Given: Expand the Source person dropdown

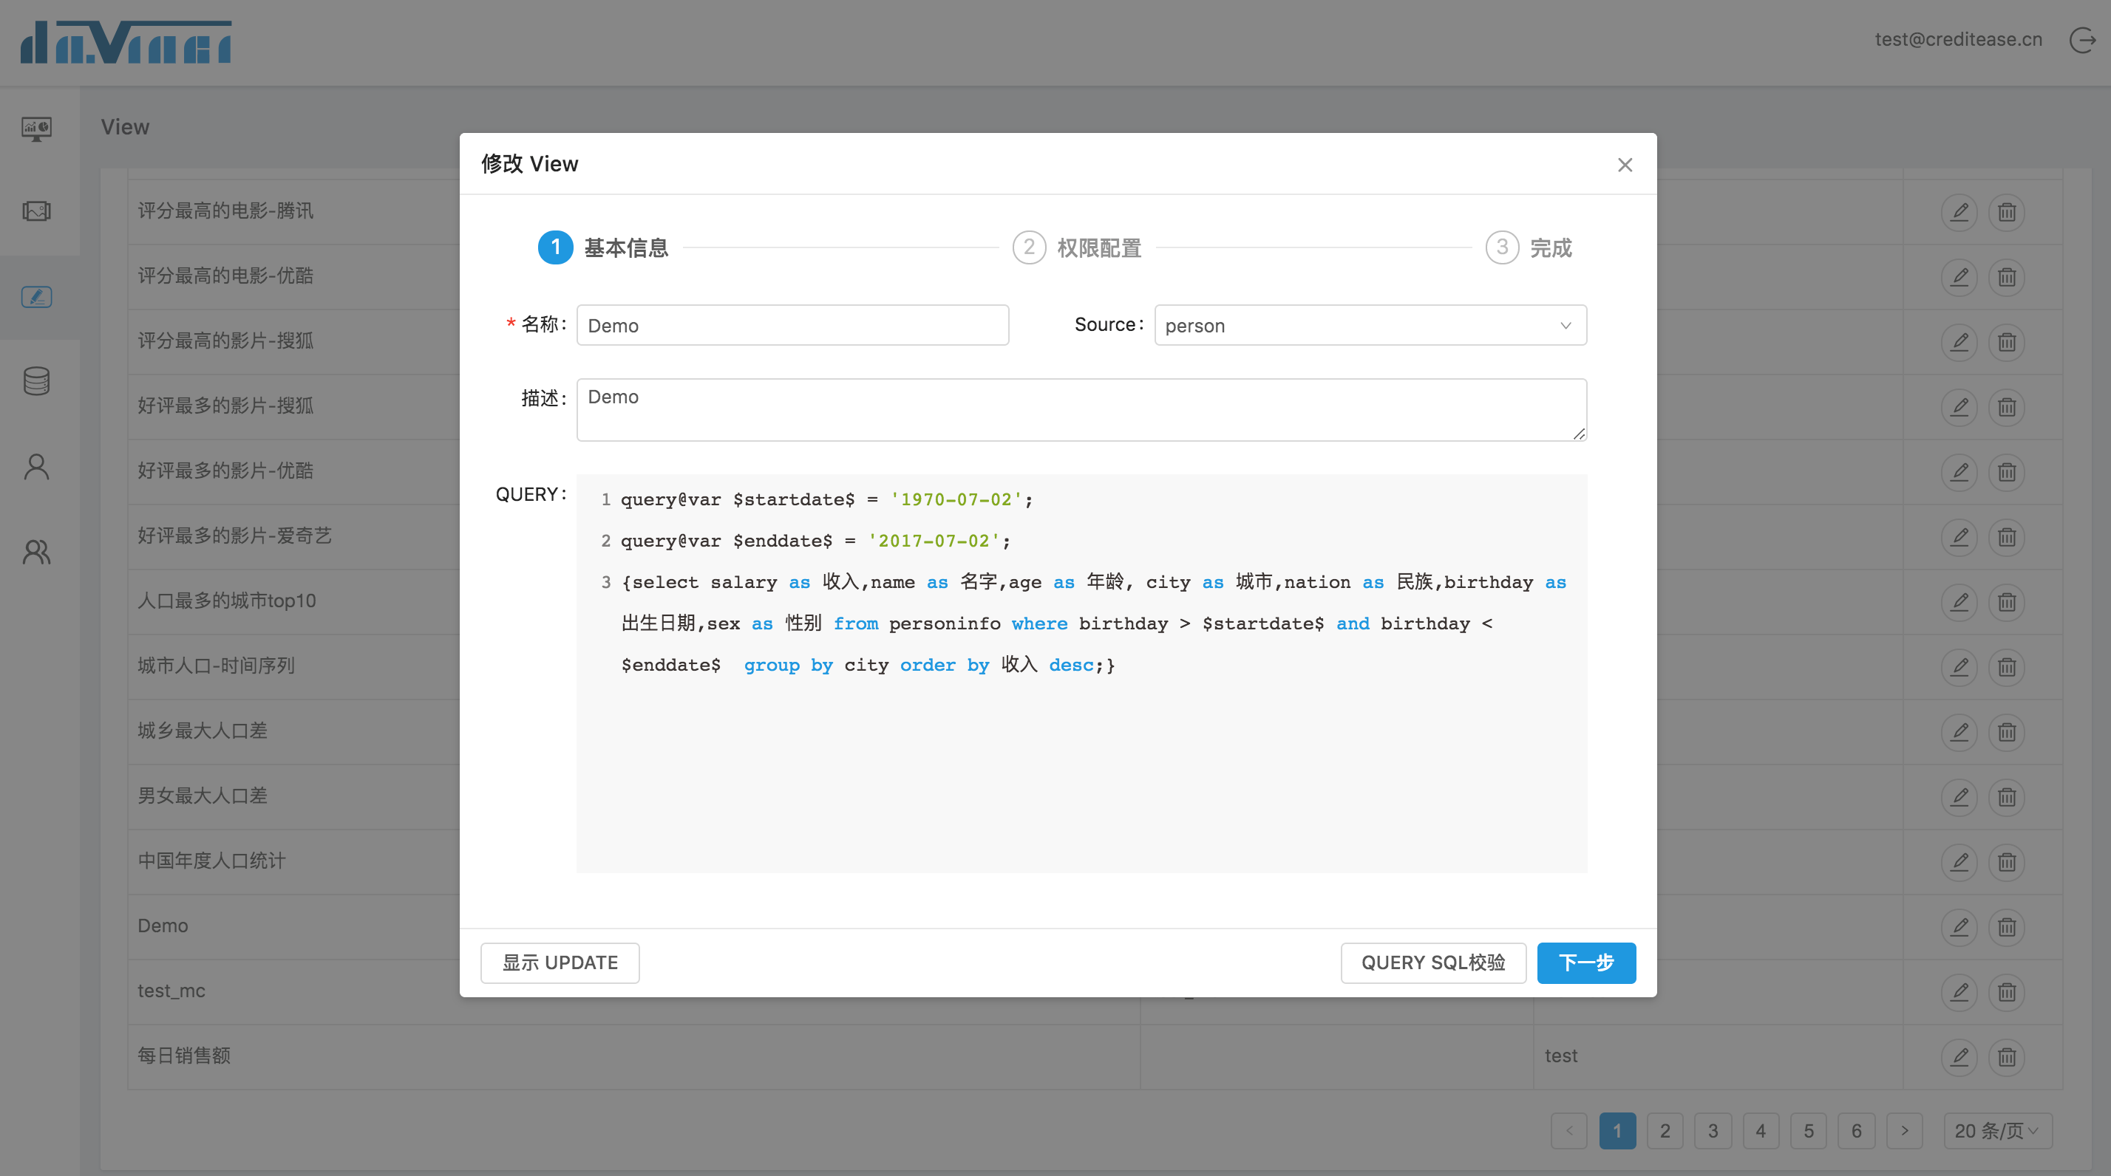Looking at the screenshot, I should pos(1370,325).
